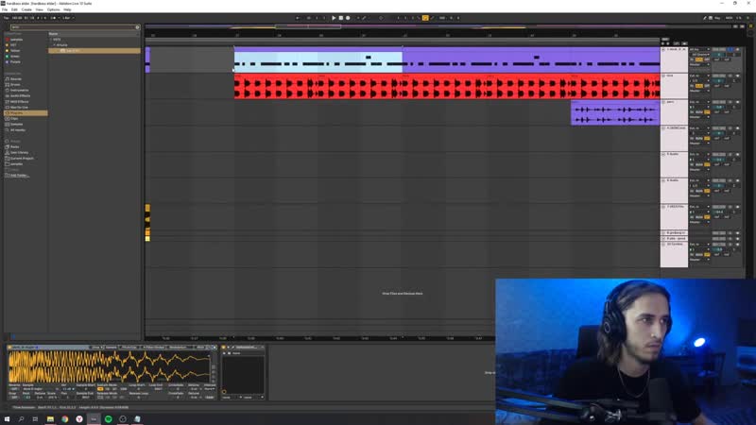Open Windows Start menu
Screen dimensions: 756x425
pyautogui.click(x=7, y=419)
